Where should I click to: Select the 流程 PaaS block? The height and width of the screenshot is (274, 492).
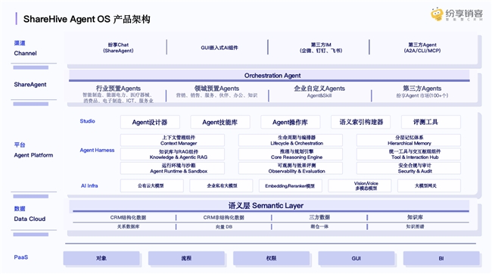coord(186,258)
